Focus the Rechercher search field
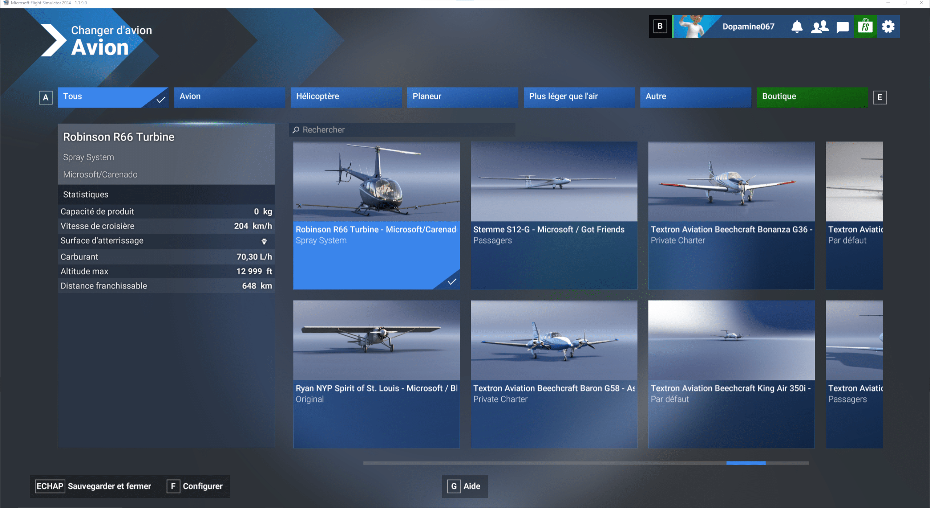This screenshot has width=930, height=508. click(402, 130)
